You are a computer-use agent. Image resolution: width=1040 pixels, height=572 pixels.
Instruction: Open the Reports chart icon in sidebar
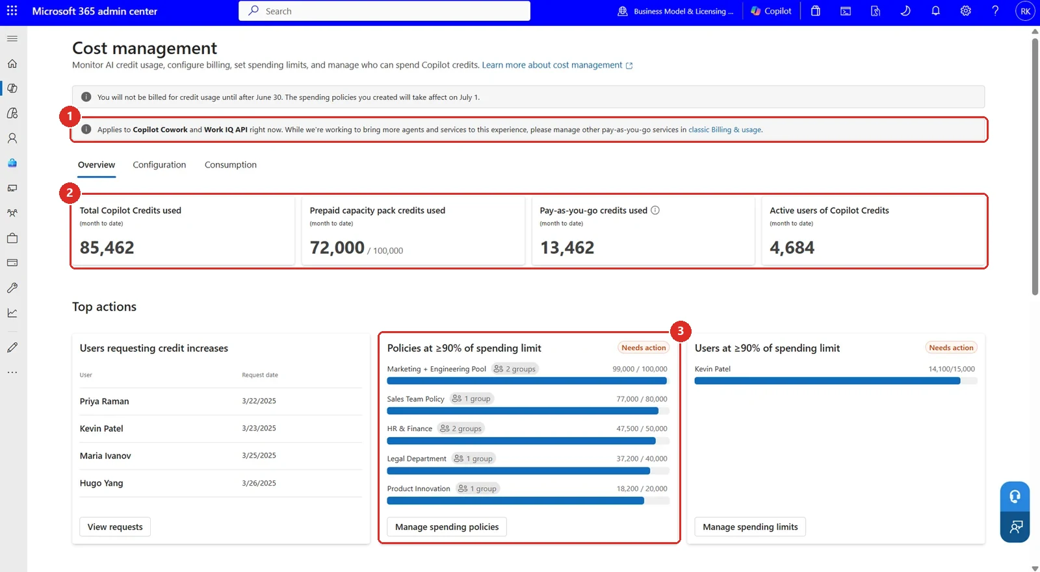[x=12, y=313]
